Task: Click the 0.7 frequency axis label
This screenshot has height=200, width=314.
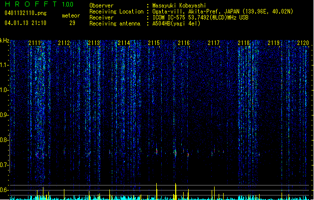Action: coord(4,165)
